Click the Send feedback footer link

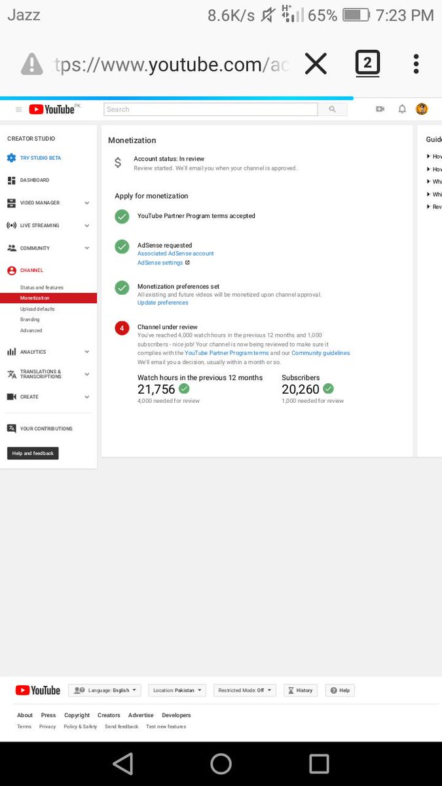pyautogui.click(x=122, y=726)
